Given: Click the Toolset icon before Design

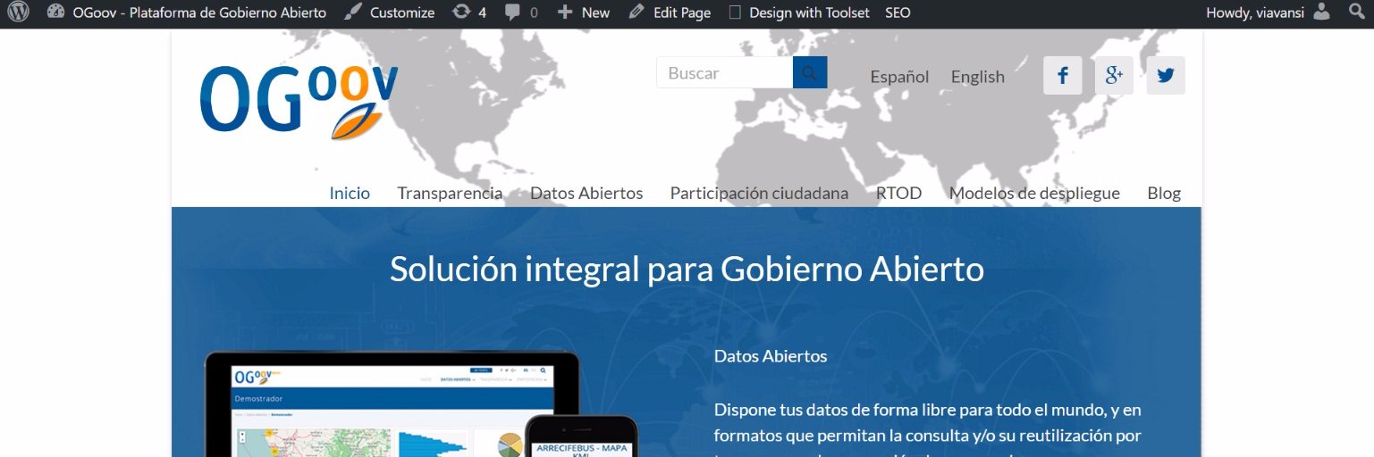Looking at the screenshot, I should [735, 12].
